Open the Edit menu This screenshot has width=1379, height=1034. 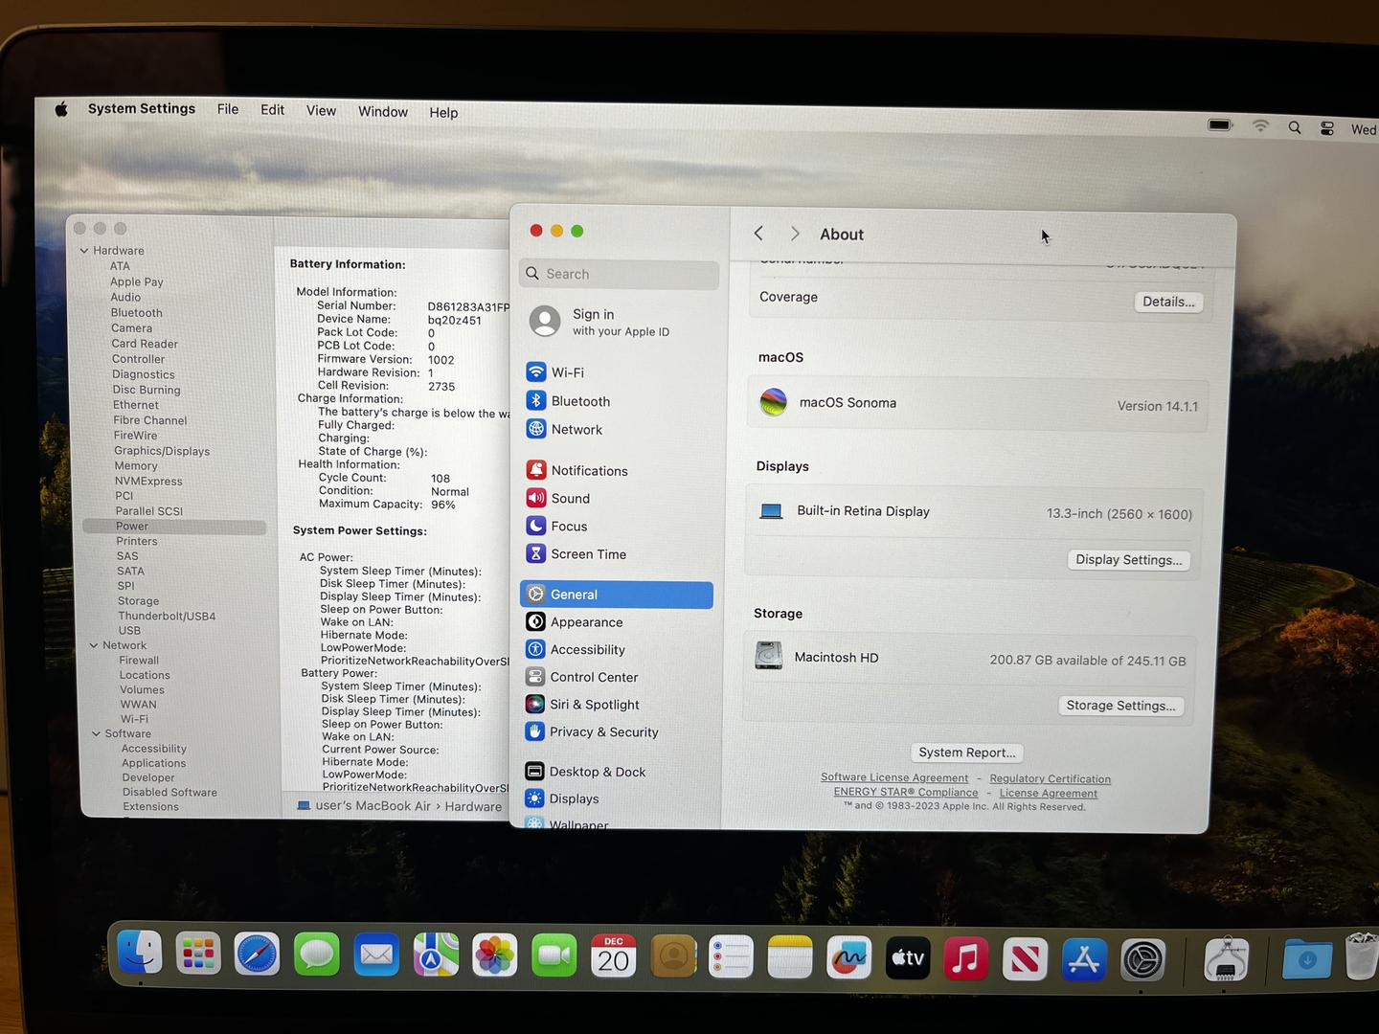point(273,110)
